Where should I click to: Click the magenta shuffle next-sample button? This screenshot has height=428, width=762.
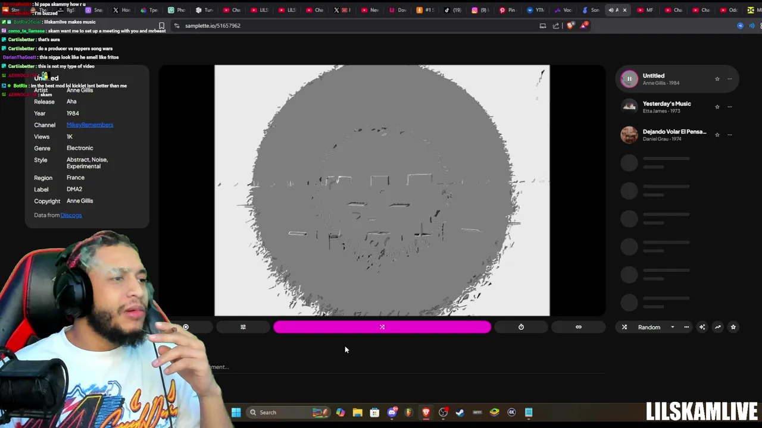pyautogui.click(x=382, y=327)
